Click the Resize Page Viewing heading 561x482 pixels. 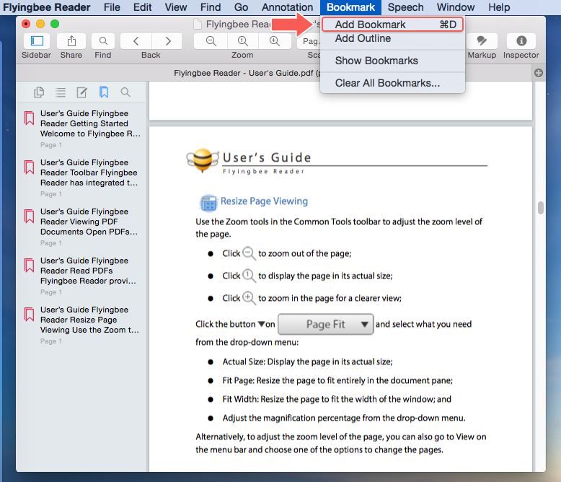[264, 201]
